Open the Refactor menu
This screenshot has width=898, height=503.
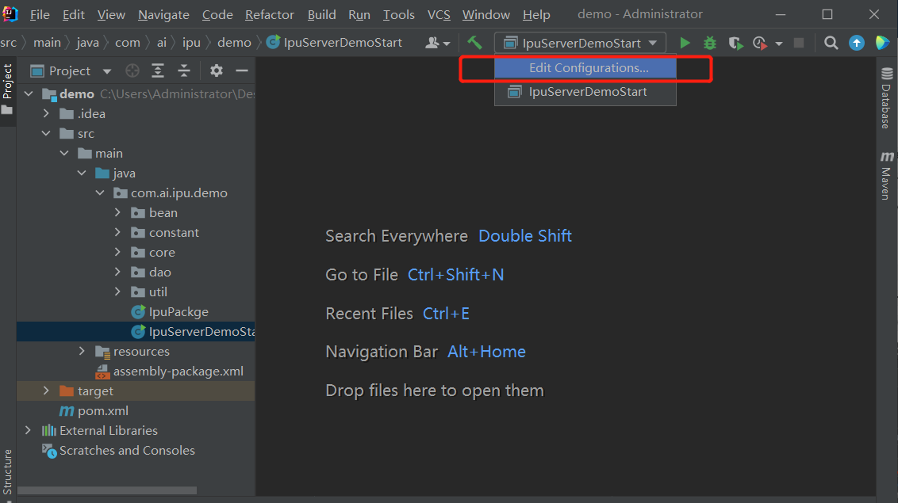[x=270, y=15]
